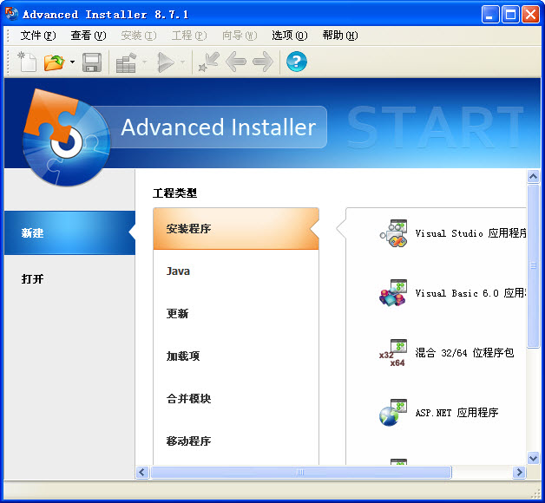The image size is (545, 503).
Task: Pick the ASP.NET 应用程序 globe icon
Action: coord(393,413)
